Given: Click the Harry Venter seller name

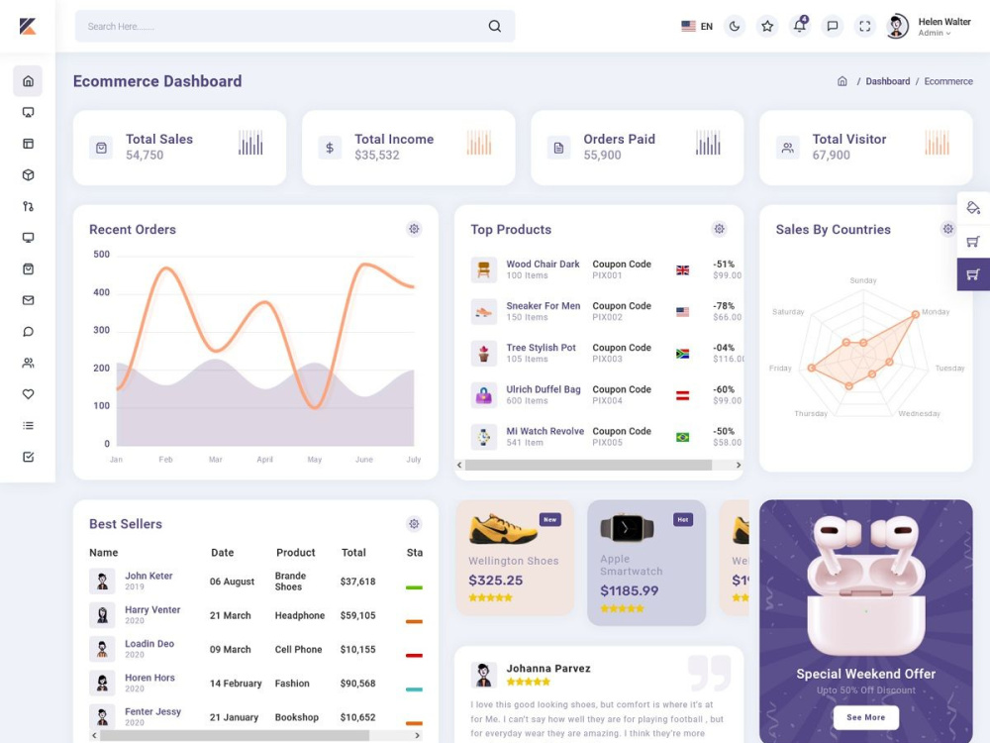Looking at the screenshot, I should [x=152, y=609].
